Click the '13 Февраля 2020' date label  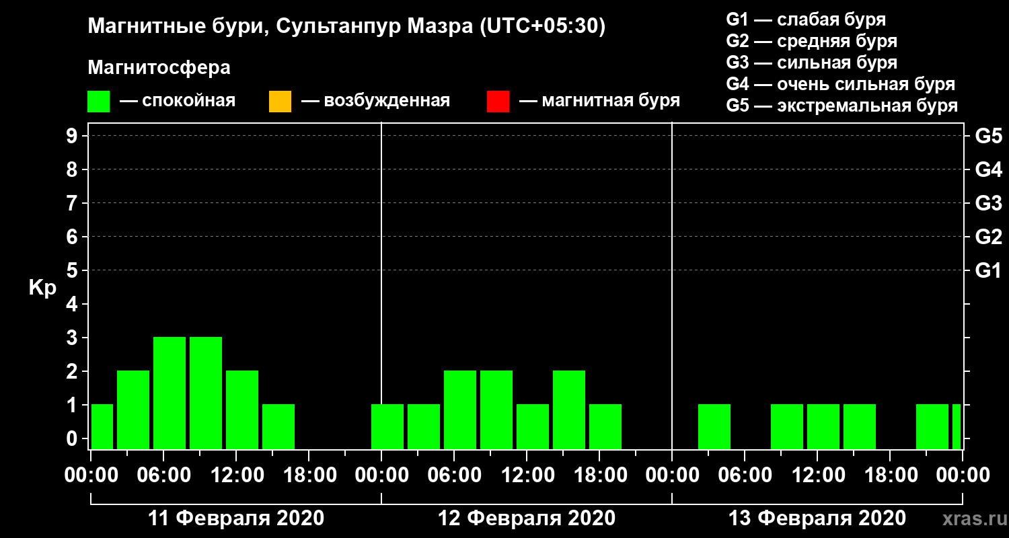[817, 518]
